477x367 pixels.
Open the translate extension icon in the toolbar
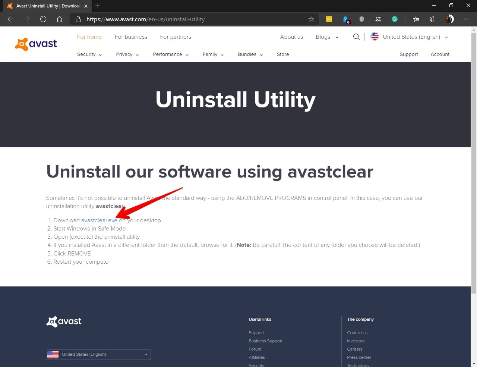point(378,19)
